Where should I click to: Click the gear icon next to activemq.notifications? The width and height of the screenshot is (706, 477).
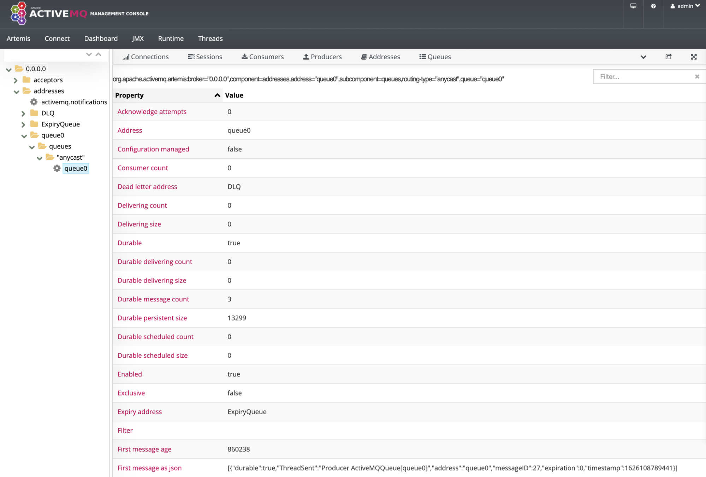[x=33, y=102]
